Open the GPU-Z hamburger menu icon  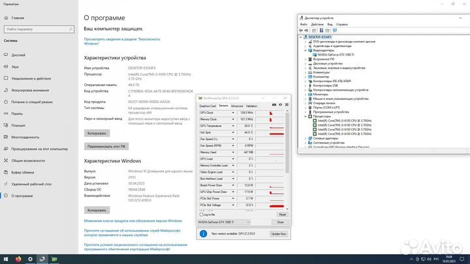287,105
